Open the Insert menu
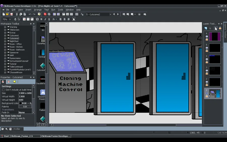The image size is (227, 142). (x=28, y=10)
